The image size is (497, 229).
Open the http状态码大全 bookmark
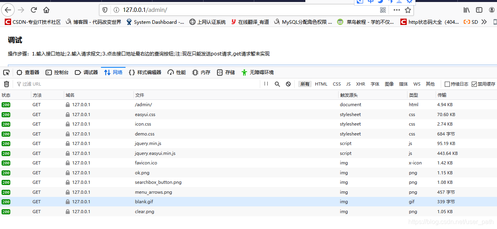coord(430,22)
